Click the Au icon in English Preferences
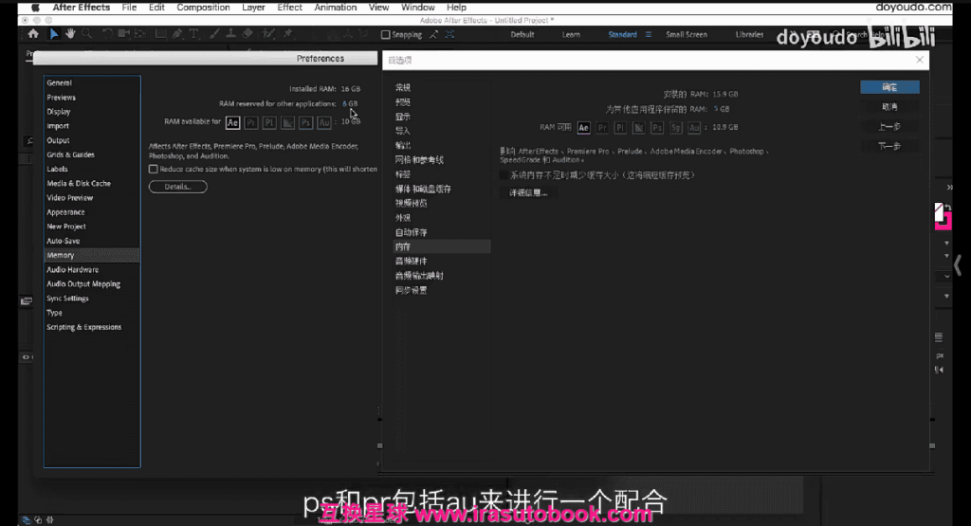Viewport: 971px width, 526px height. click(324, 122)
